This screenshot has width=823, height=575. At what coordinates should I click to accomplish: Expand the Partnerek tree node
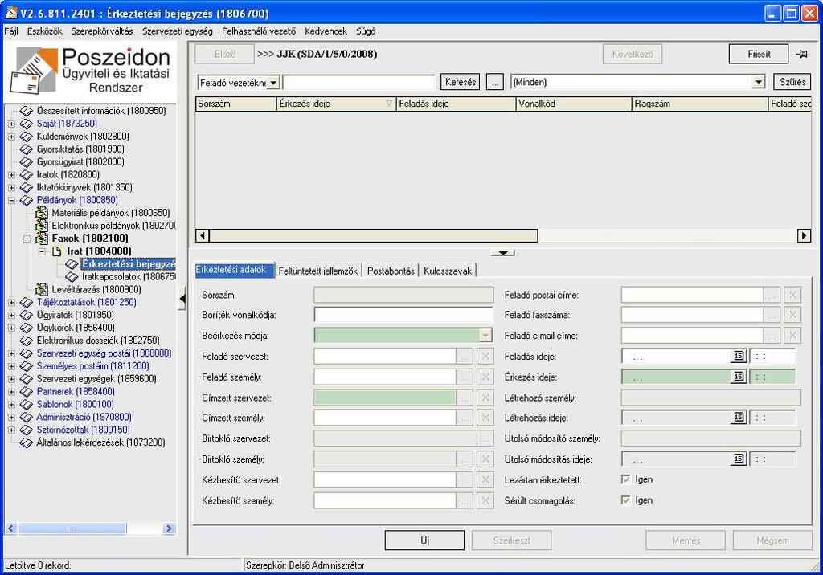[x=11, y=391]
